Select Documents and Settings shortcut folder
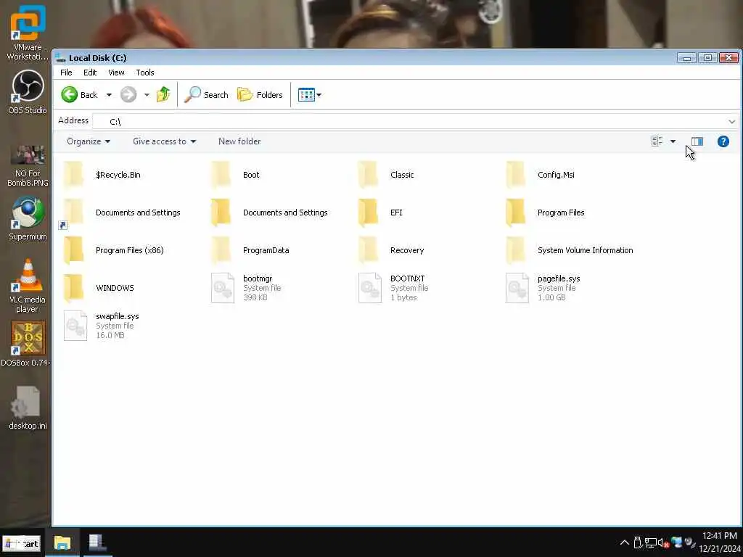The height and width of the screenshot is (557, 743). (x=121, y=213)
